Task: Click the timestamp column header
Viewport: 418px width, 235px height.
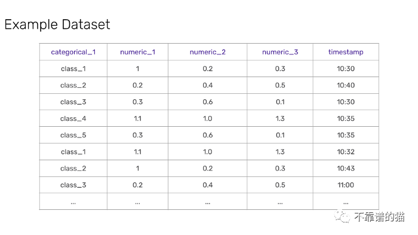Action: click(x=346, y=52)
